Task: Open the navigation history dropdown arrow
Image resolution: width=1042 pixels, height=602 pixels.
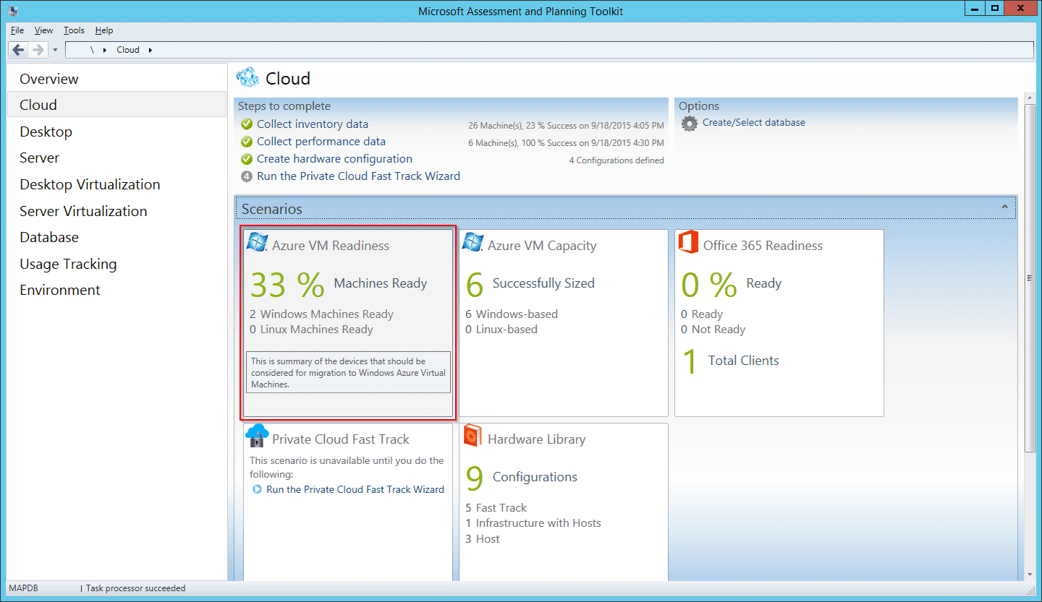Action: [x=55, y=50]
